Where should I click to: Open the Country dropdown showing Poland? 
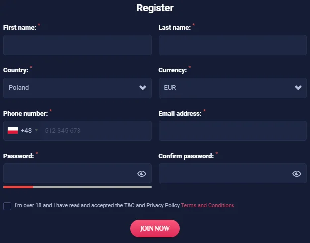(77, 88)
